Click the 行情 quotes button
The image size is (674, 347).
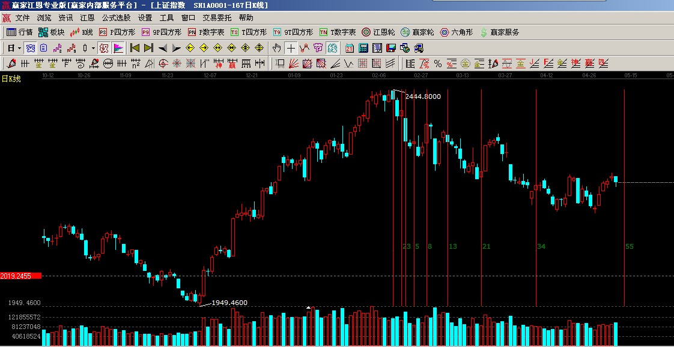20,32
